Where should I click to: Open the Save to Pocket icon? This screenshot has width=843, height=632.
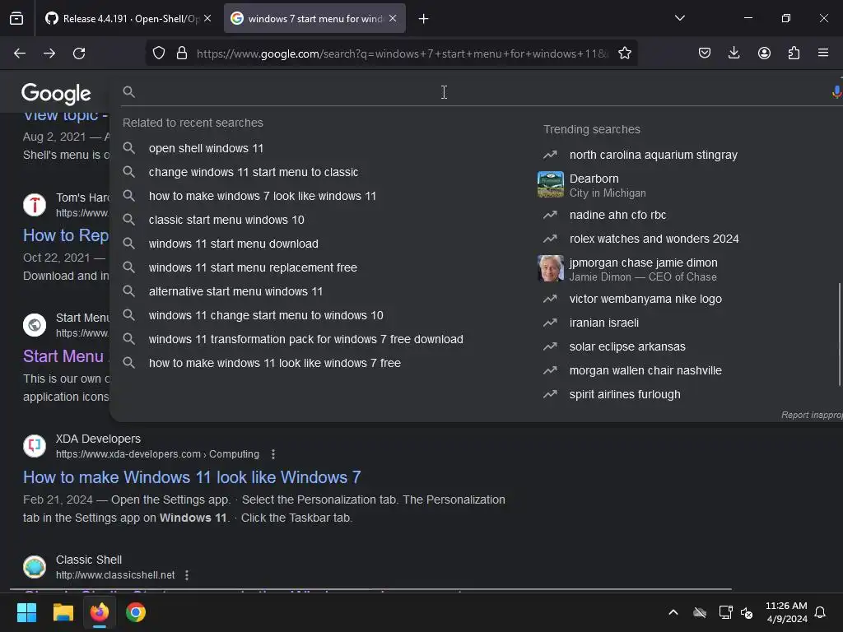click(x=705, y=53)
